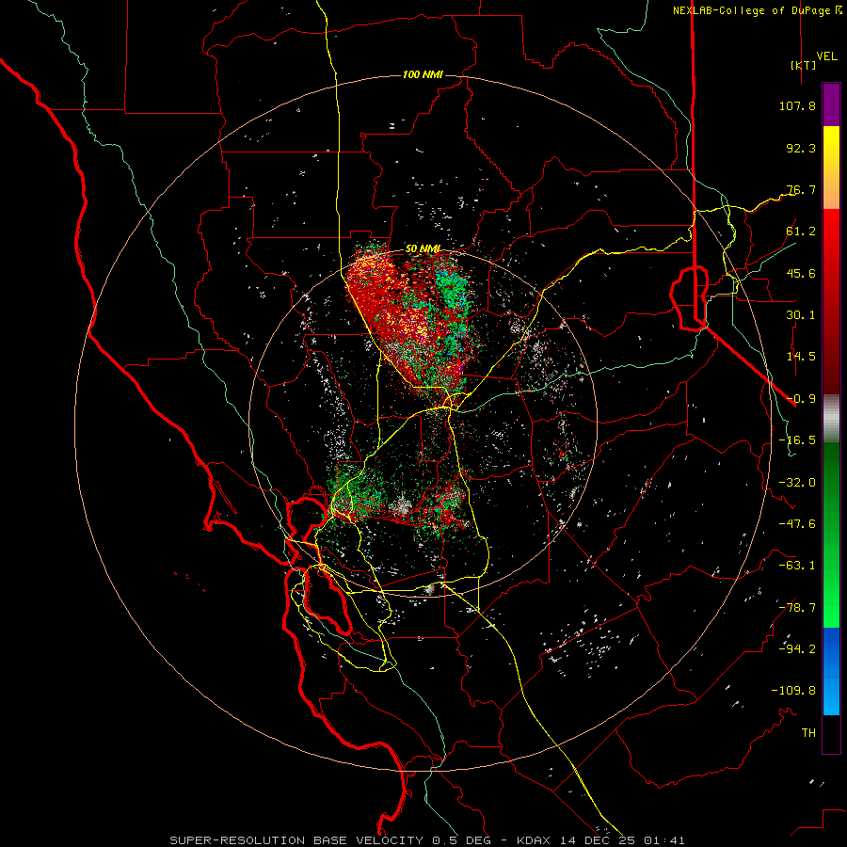Select the -0.9 legend value
The width and height of the screenshot is (847, 847).
[x=801, y=399]
